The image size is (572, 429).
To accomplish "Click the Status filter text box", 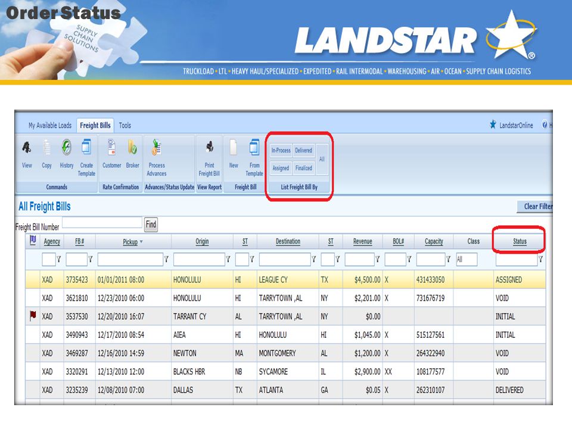I will tap(517, 259).
